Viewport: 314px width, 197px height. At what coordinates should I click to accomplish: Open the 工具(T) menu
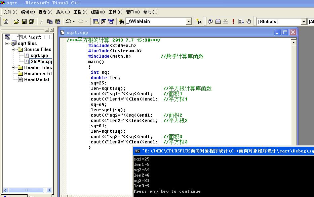coord(115,12)
